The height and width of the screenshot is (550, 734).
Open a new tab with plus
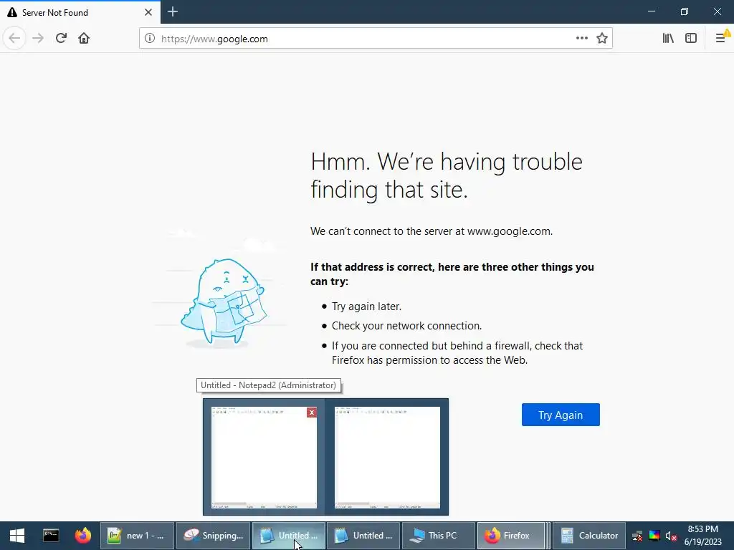[x=172, y=11]
